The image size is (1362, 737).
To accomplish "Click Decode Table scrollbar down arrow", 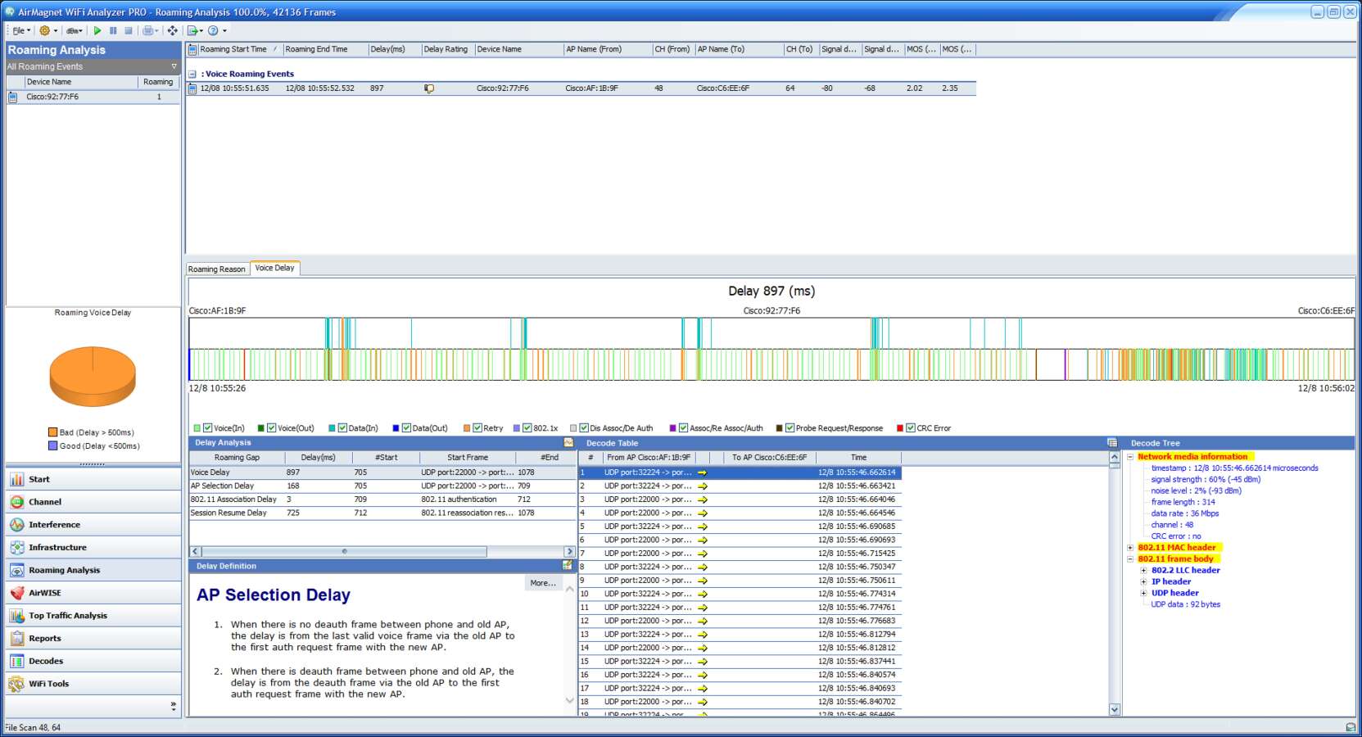I will pyautogui.click(x=1115, y=709).
